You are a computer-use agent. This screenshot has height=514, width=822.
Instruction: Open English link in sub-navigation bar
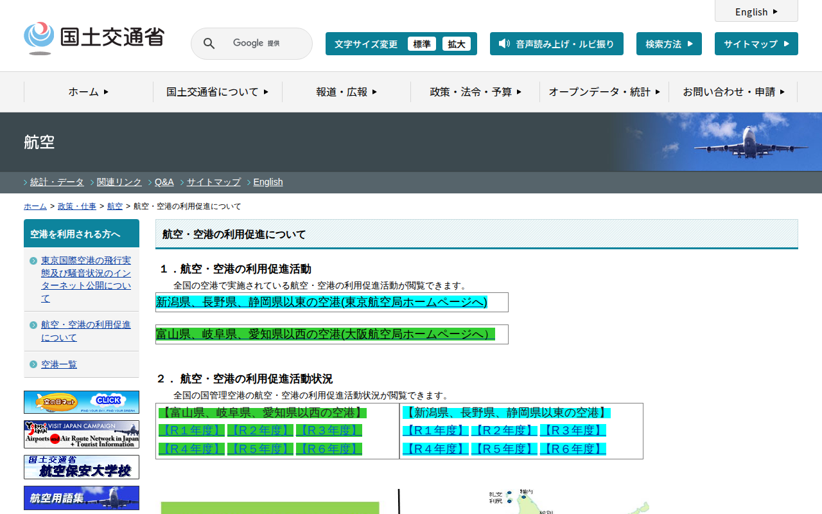pos(268,182)
